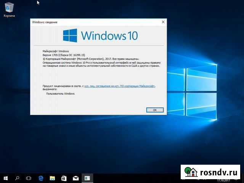
Task: Click the "Майкрософт Windows" text line
Action: (x=56, y=51)
